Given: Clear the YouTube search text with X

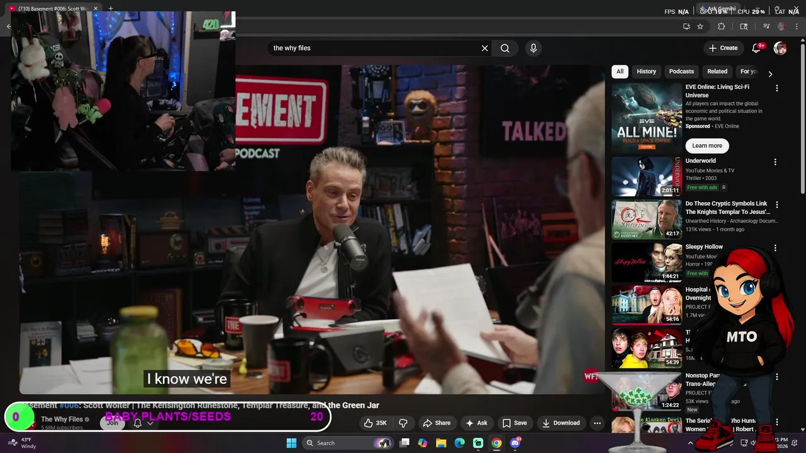Looking at the screenshot, I should (485, 48).
